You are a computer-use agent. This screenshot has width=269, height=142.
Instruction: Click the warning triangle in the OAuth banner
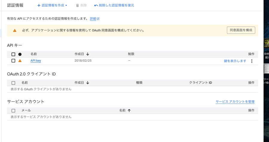click(x=15, y=30)
